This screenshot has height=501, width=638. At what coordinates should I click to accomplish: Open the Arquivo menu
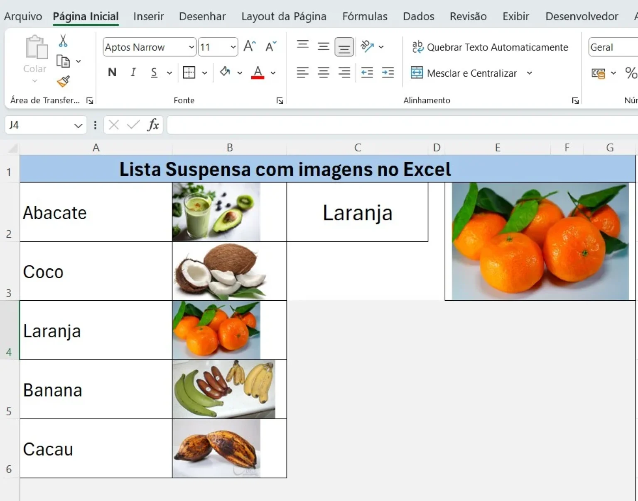click(23, 16)
